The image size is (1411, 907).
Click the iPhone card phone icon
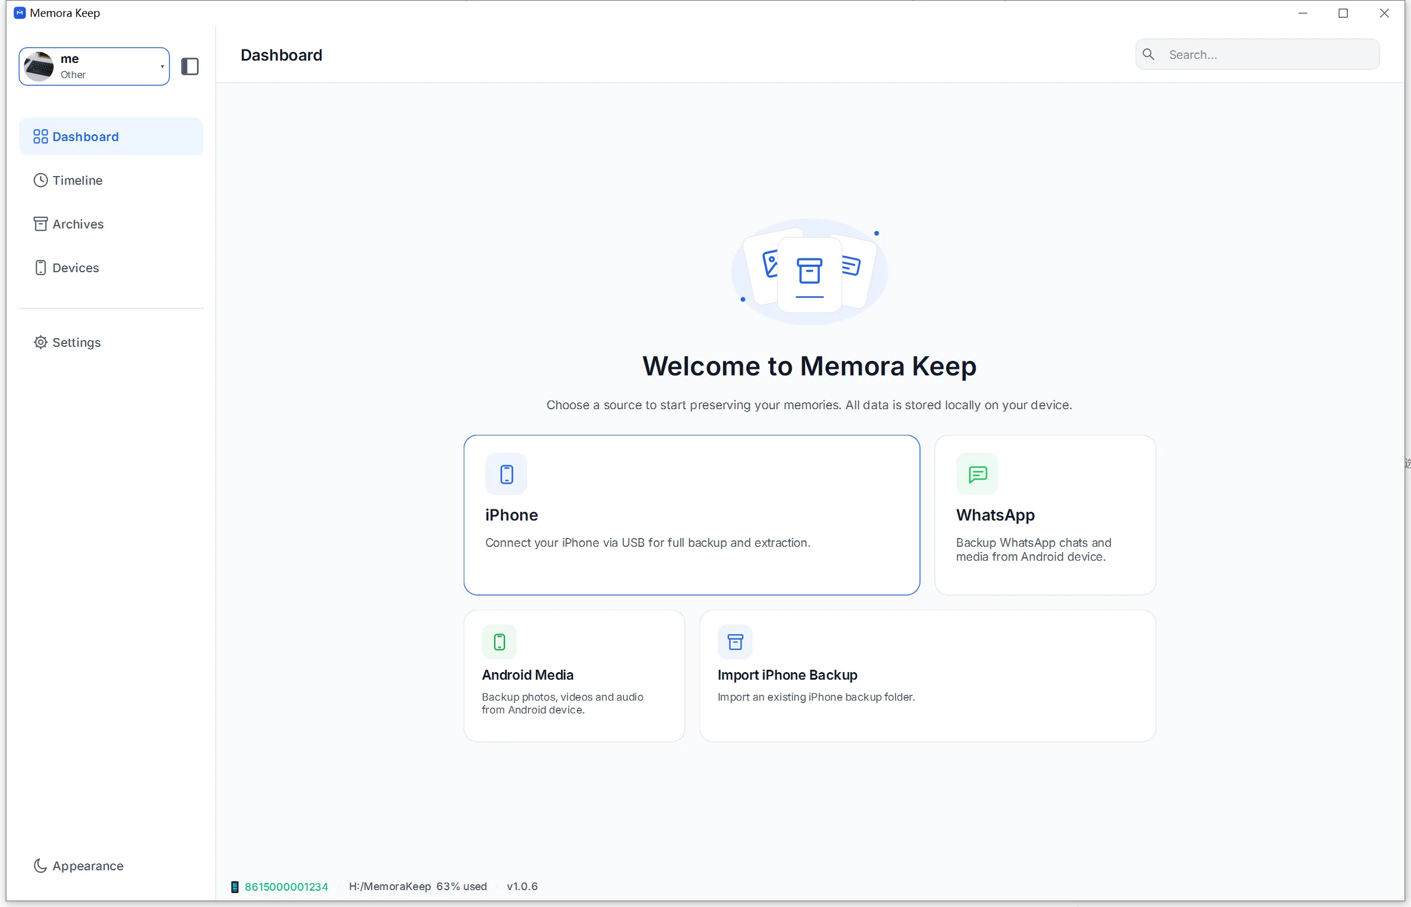click(x=506, y=474)
